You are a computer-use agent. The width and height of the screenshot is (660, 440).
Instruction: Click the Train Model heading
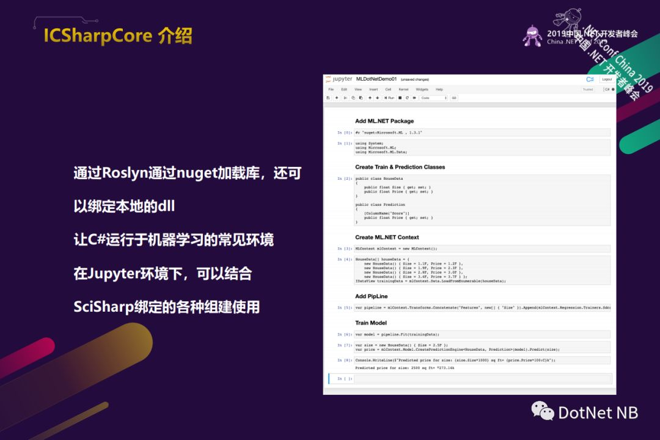click(371, 323)
